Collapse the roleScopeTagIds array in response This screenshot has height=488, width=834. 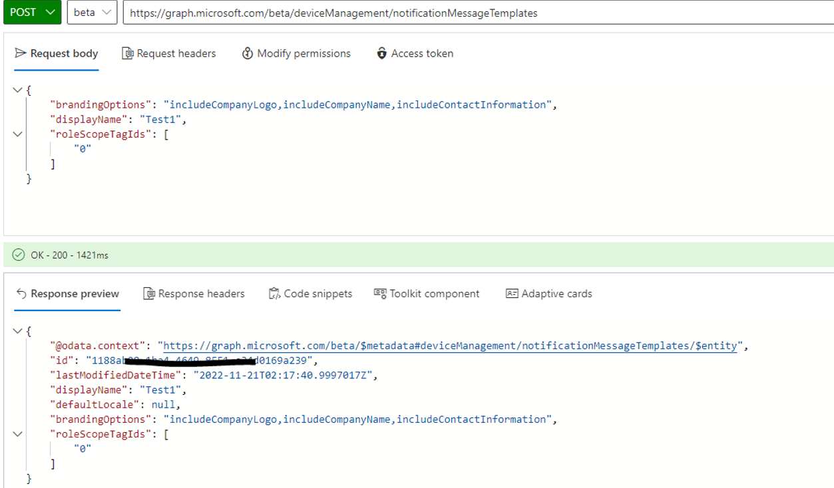[18, 433]
